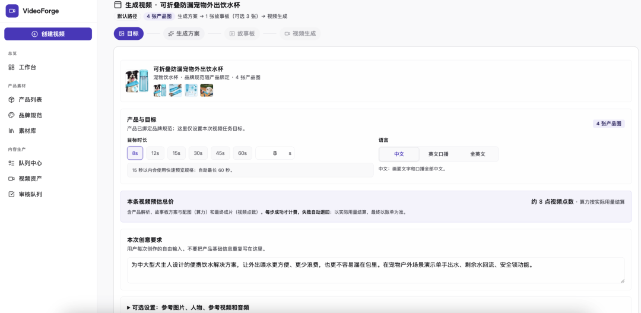This screenshot has width=641, height=313.
Task: Click the 产品列表 box icon
Action: click(11, 100)
